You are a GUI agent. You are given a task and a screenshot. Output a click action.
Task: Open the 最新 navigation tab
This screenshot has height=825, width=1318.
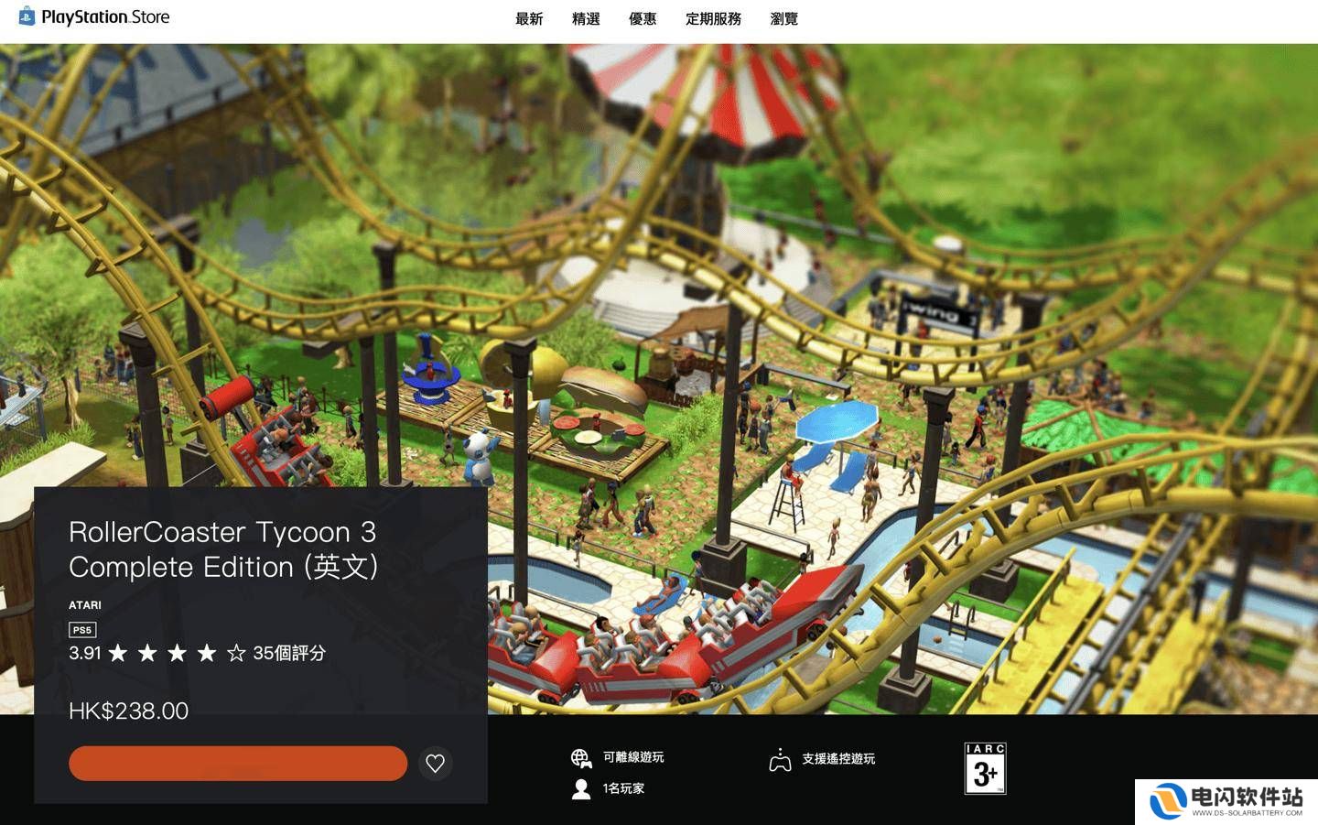pos(529,18)
